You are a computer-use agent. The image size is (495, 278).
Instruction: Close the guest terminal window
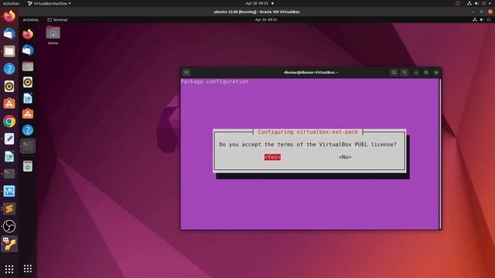tap(436, 73)
